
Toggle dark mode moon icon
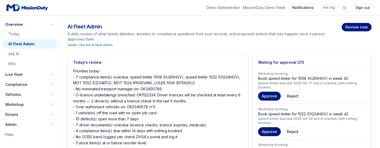tap(345, 8)
